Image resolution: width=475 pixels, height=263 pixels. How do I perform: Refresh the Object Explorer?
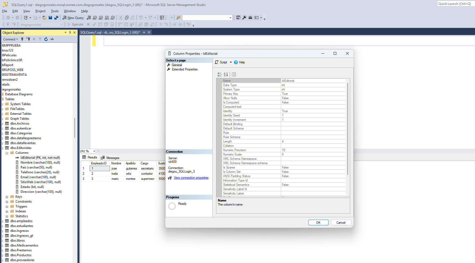coord(46,39)
